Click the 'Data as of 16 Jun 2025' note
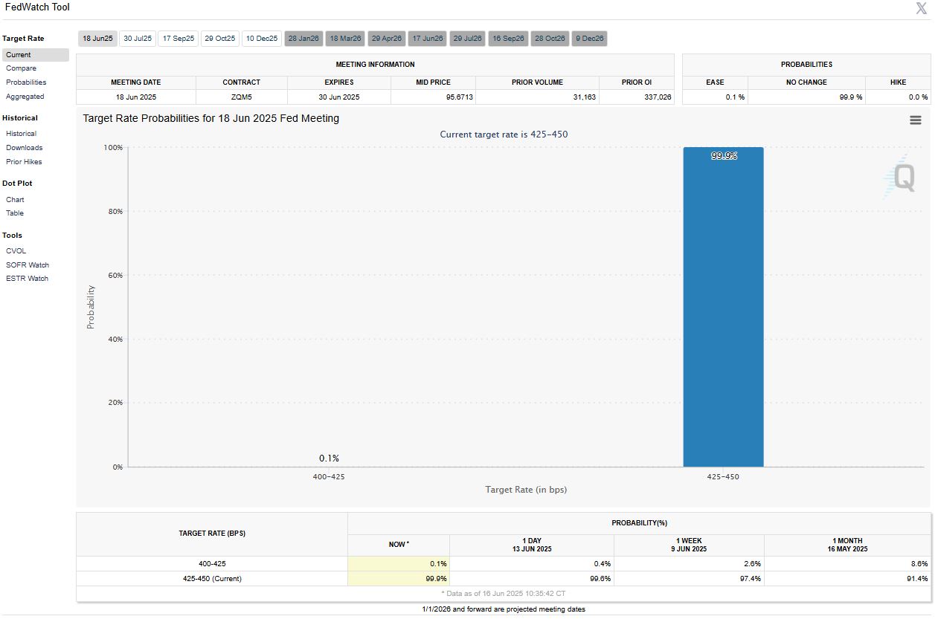The height and width of the screenshot is (619, 938). click(x=504, y=594)
